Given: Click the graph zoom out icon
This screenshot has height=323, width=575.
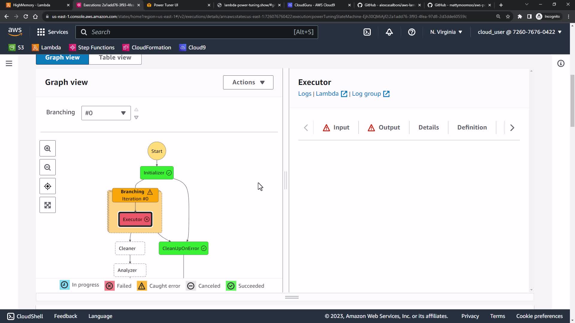Looking at the screenshot, I should pyautogui.click(x=48, y=167).
